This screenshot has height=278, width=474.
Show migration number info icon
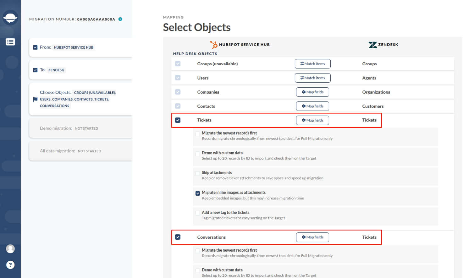click(120, 19)
